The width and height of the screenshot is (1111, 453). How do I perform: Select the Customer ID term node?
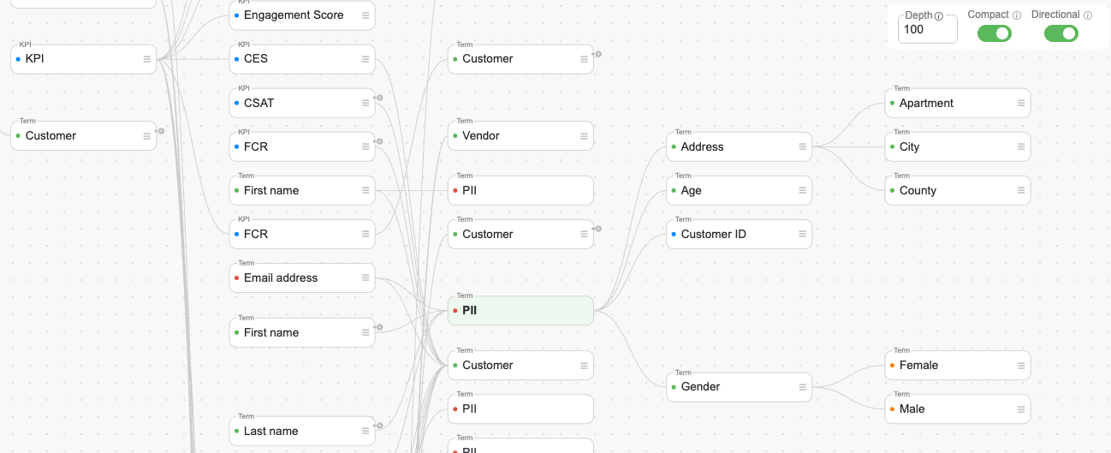[738, 235]
